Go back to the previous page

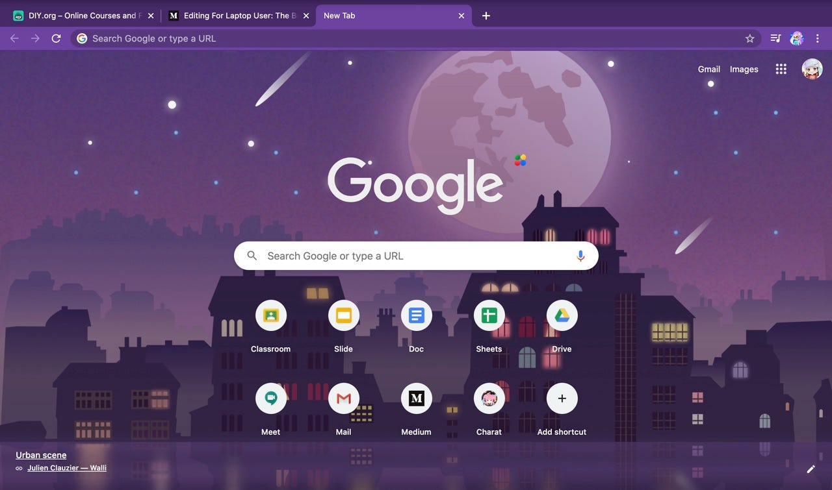tap(14, 38)
